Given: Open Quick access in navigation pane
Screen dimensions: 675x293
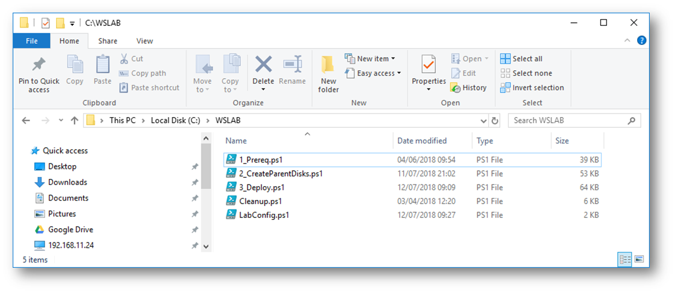Looking at the screenshot, I should (x=60, y=151).
